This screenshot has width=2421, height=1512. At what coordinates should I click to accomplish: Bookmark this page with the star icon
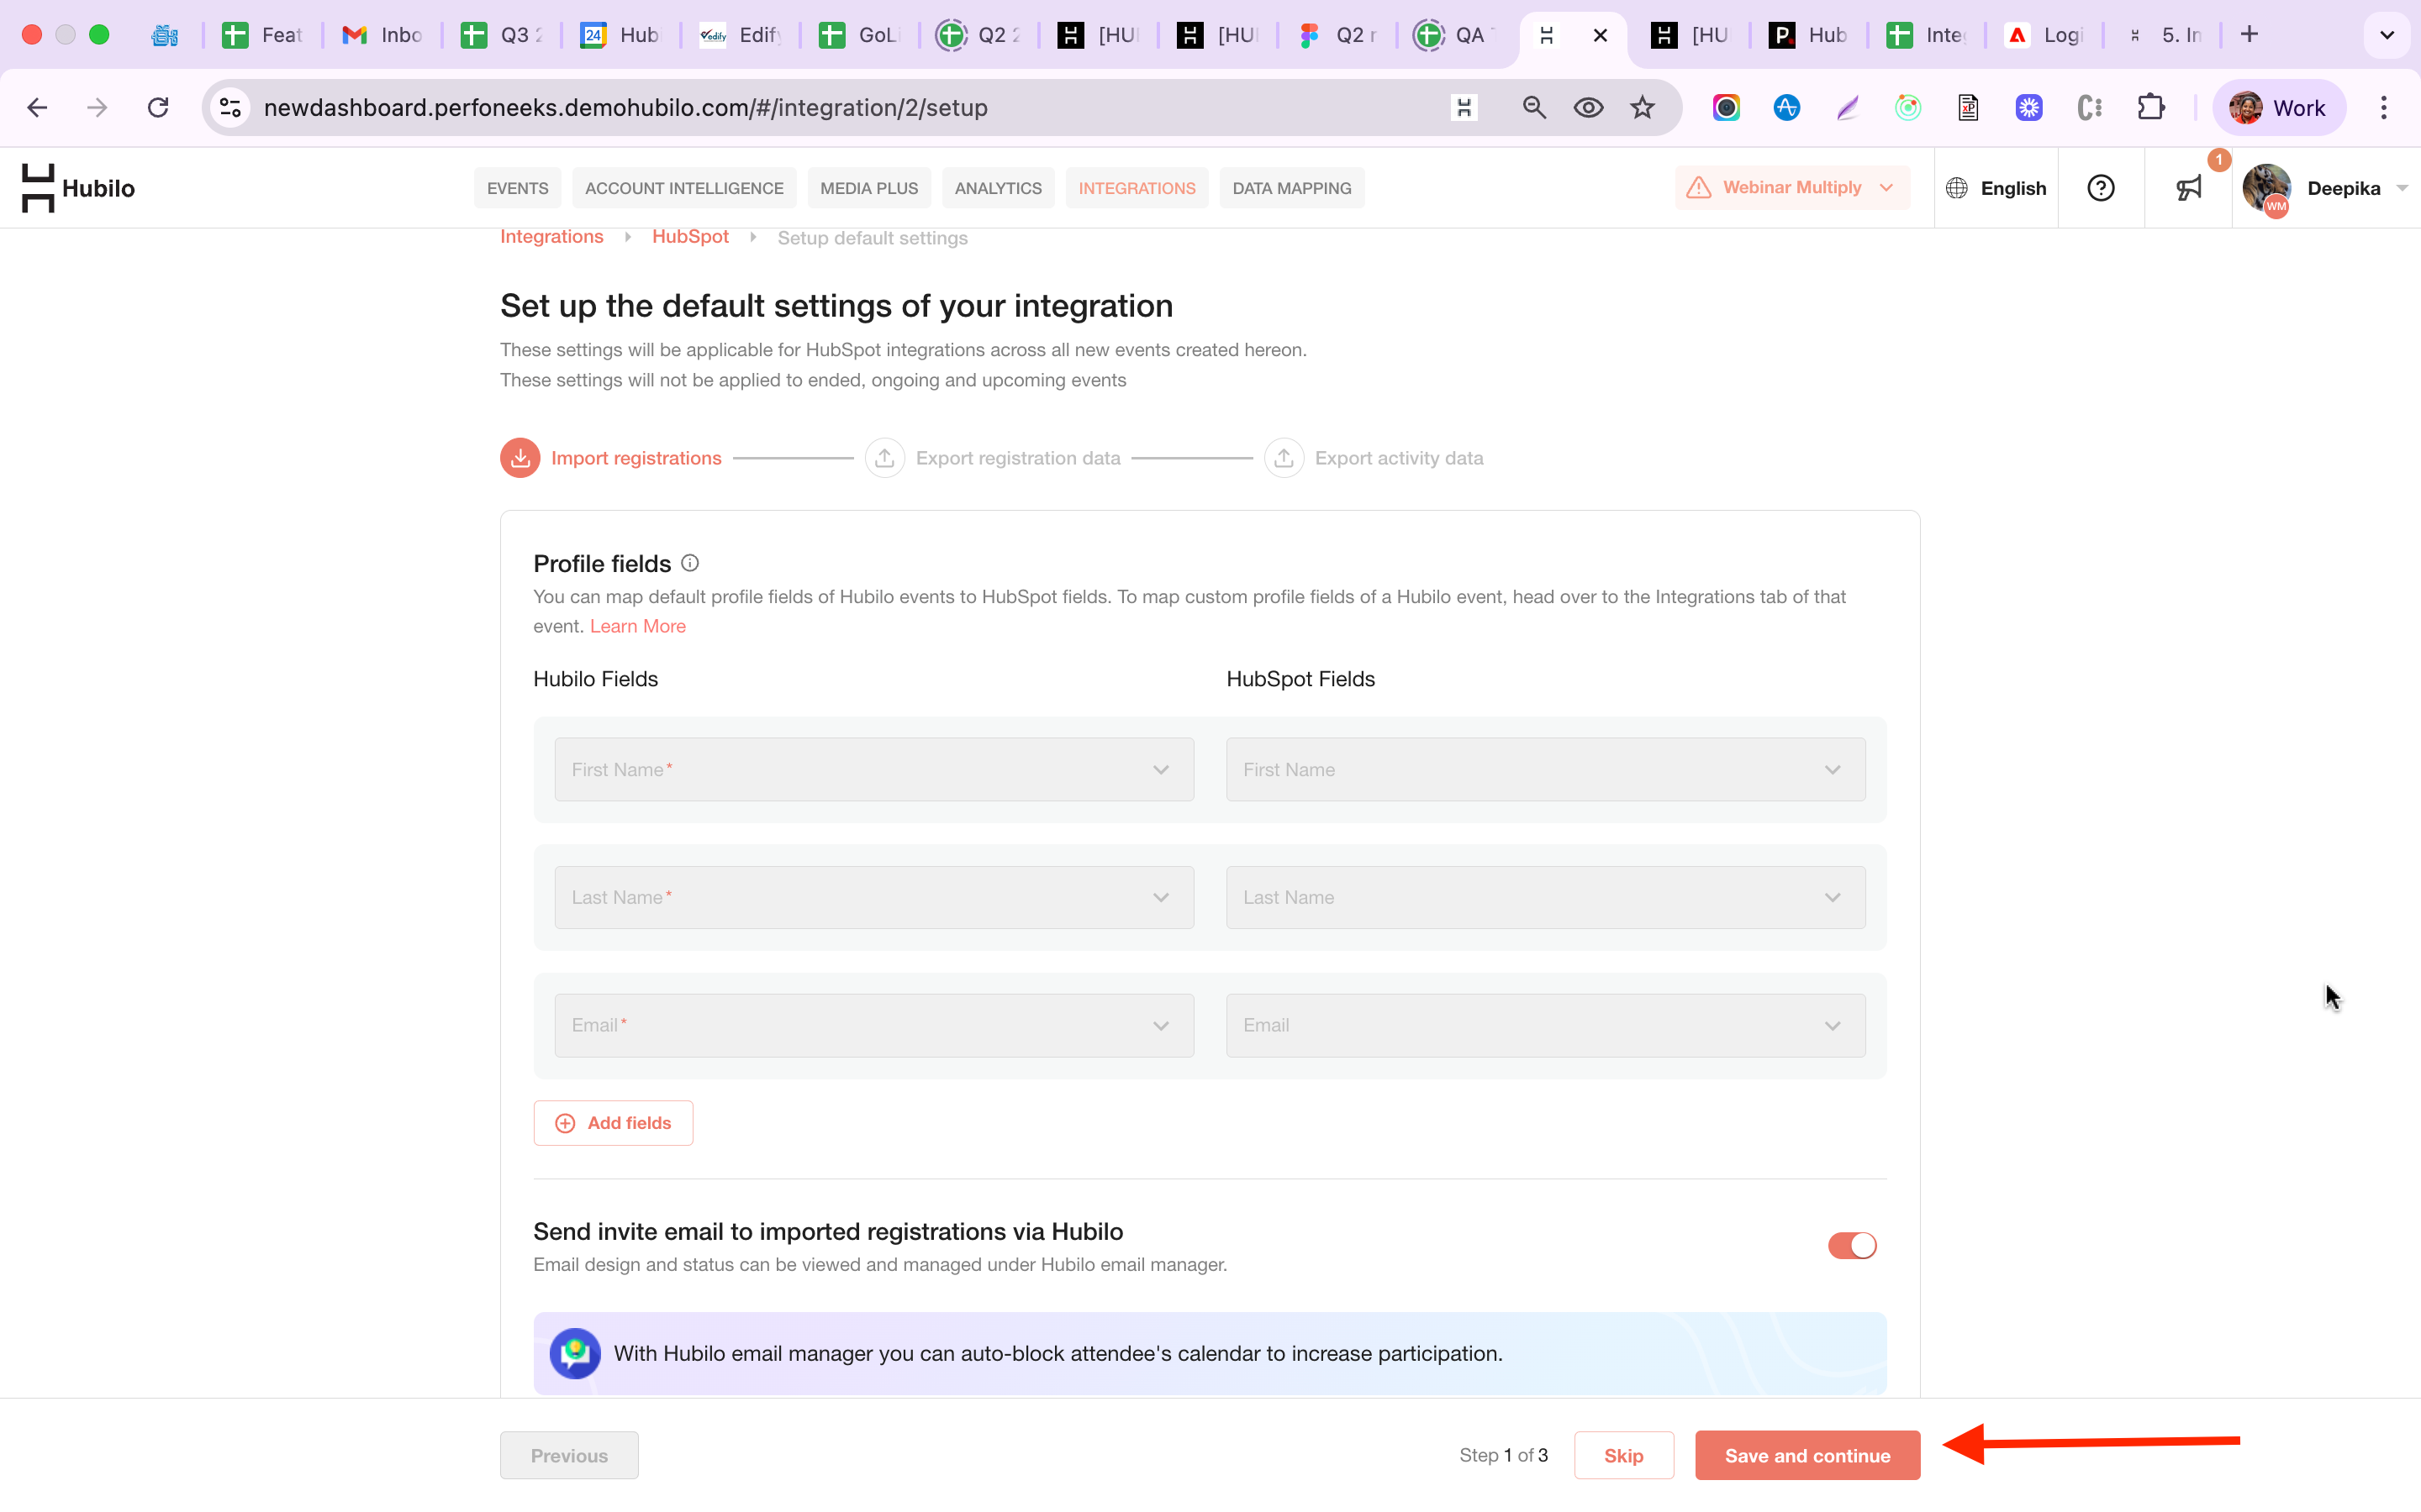pos(1642,108)
